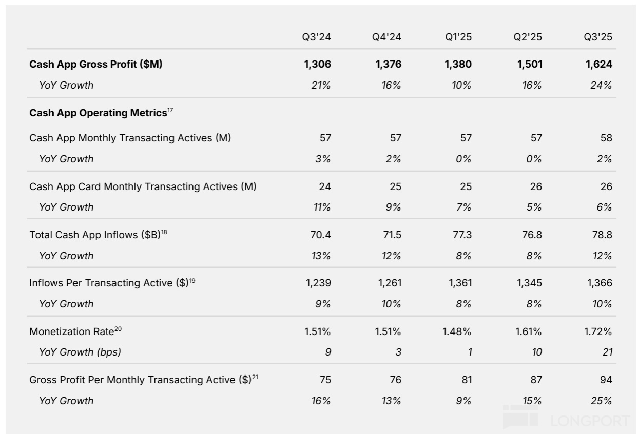Select the Cash App Operating Metrics heading
Viewport: 638px width, 437px height.
(x=98, y=113)
